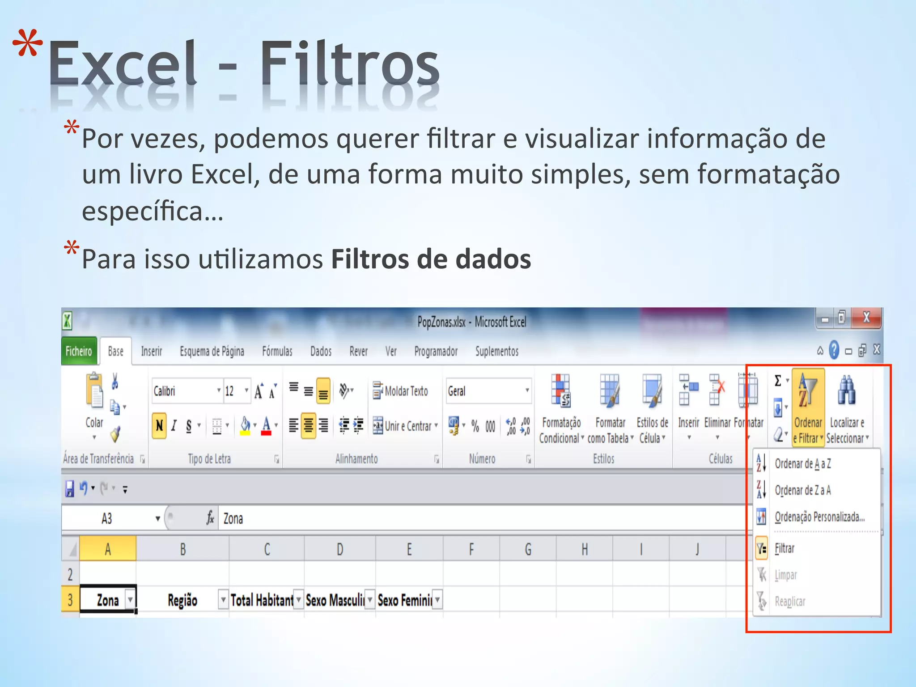Open the Geral number format dropdown

[527, 390]
